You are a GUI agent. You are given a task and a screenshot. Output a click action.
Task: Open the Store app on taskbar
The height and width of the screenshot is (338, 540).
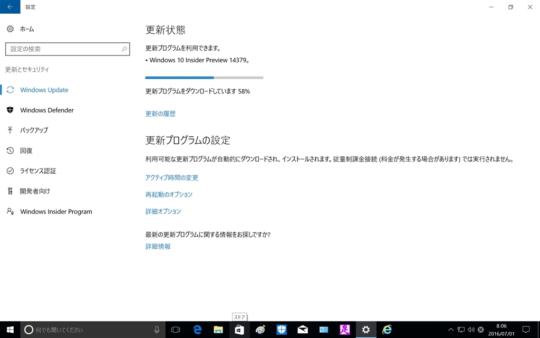point(239,330)
